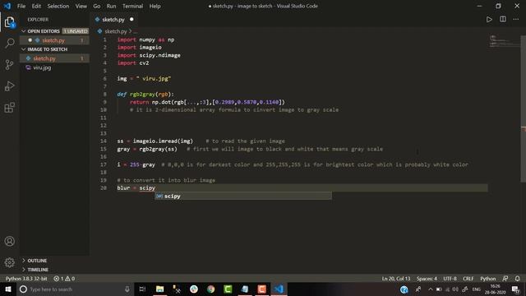Show errors and warnings count in status bar

64,279
